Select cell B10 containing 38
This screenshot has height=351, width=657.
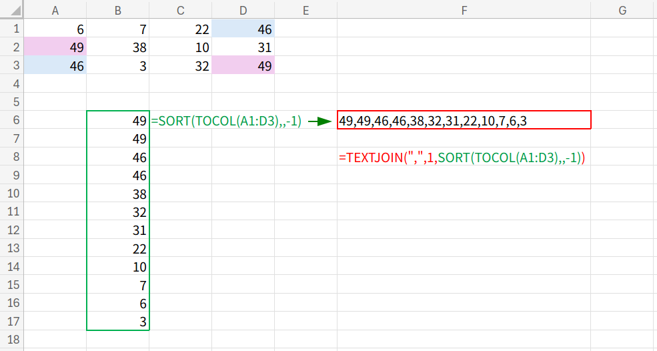(117, 194)
